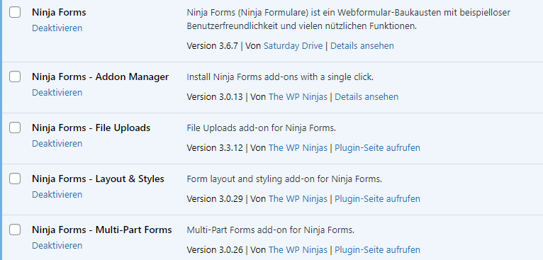
Task: Open The WP Ninjas link in Layout & Styles row
Action: [298, 199]
